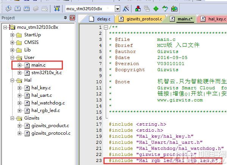
Task: Click the www.gizwits.com comment text
Action: [x=180, y=100]
